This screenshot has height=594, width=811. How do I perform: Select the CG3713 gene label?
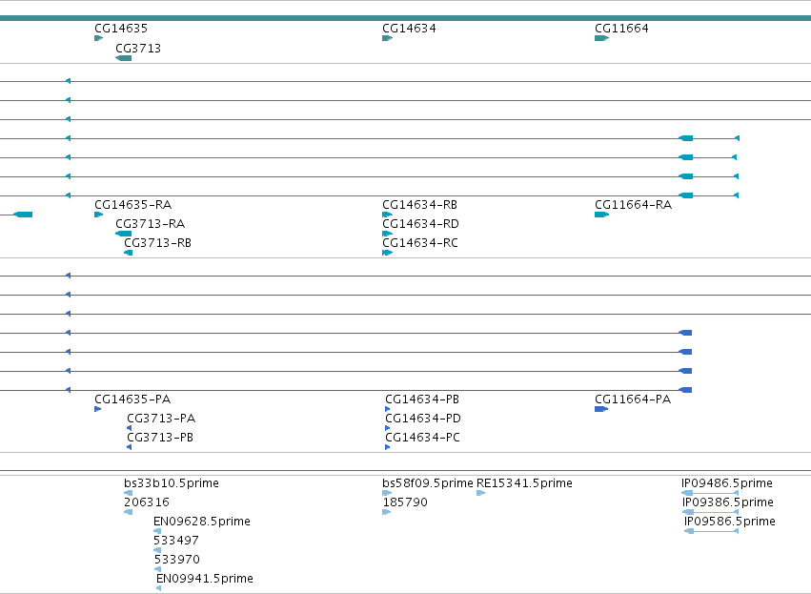pyautogui.click(x=138, y=49)
